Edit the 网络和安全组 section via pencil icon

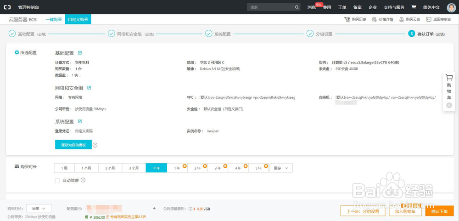(89, 87)
